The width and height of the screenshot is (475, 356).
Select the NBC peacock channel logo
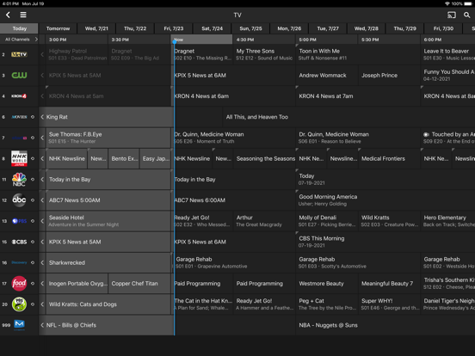(x=19, y=179)
